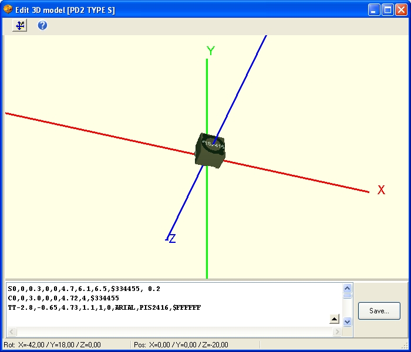The width and height of the screenshot is (411, 352).
Task: Close the Edit 3D model window
Action: (x=401, y=9)
